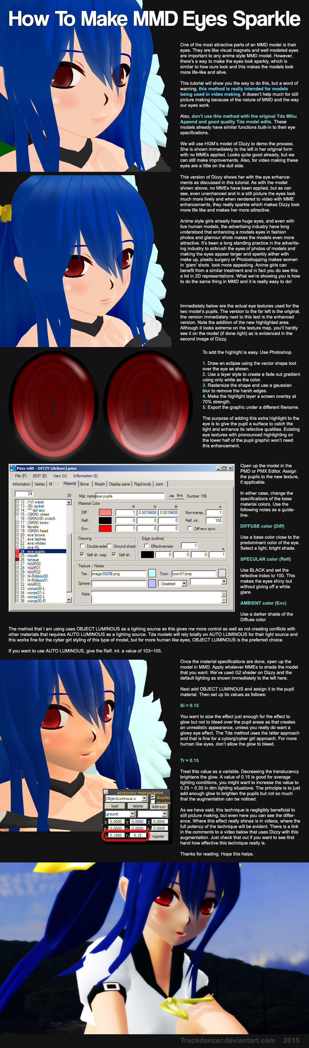This screenshot has height=1048, width=309.
Task: Click the empty Sphere texture field
Action: [118, 583]
